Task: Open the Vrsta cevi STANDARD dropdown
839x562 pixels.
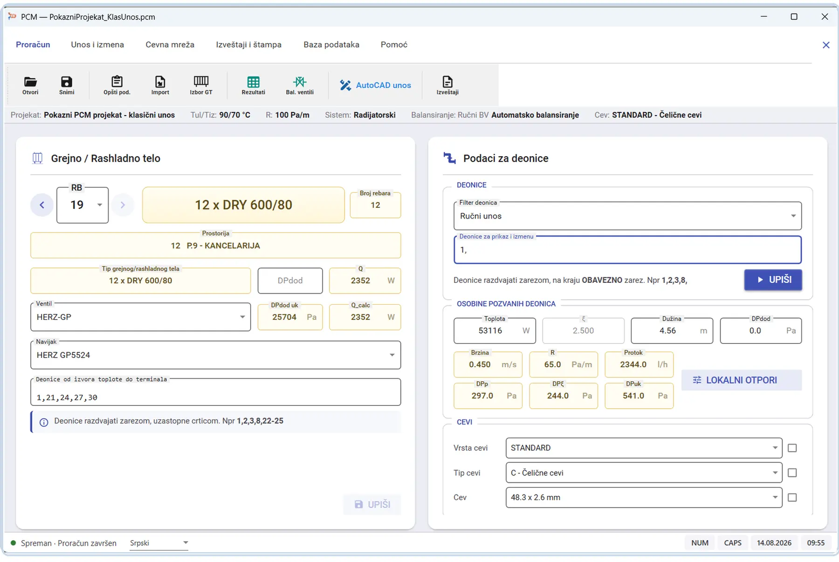Action: coord(644,448)
